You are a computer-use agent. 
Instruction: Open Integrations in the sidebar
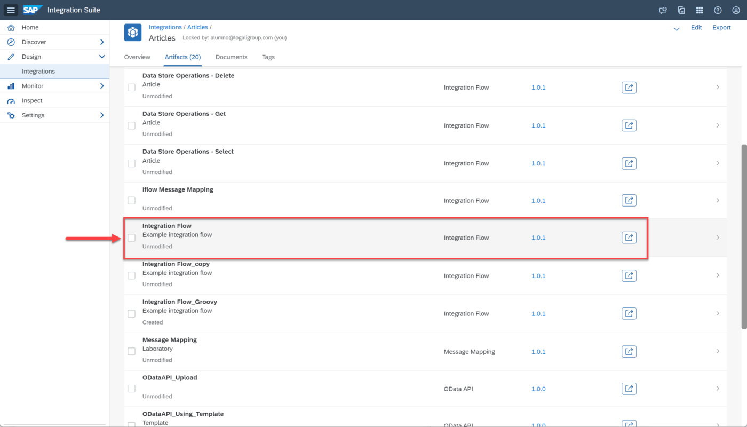click(x=54, y=72)
